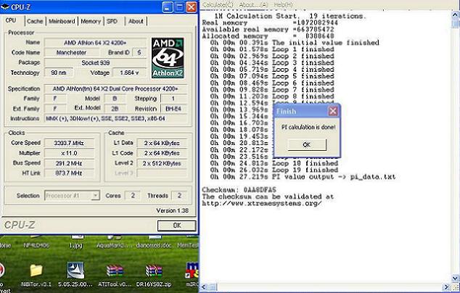Click the 'Available real memory' line
The height and width of the screenshot is (293, 460).
pos(268,30)
